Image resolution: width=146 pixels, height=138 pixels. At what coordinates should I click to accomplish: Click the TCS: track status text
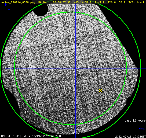pyautogui.click(x=137, y=2)
